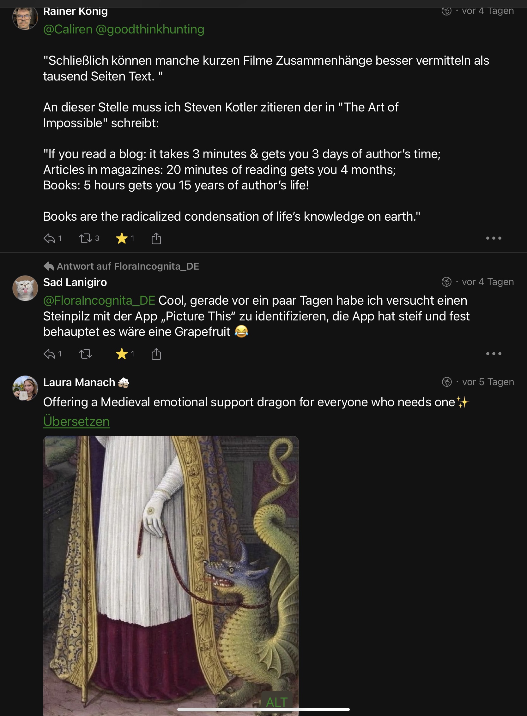Open Rainer König's profile avatar
The image size is (527, 716).
tap(25, 18)
